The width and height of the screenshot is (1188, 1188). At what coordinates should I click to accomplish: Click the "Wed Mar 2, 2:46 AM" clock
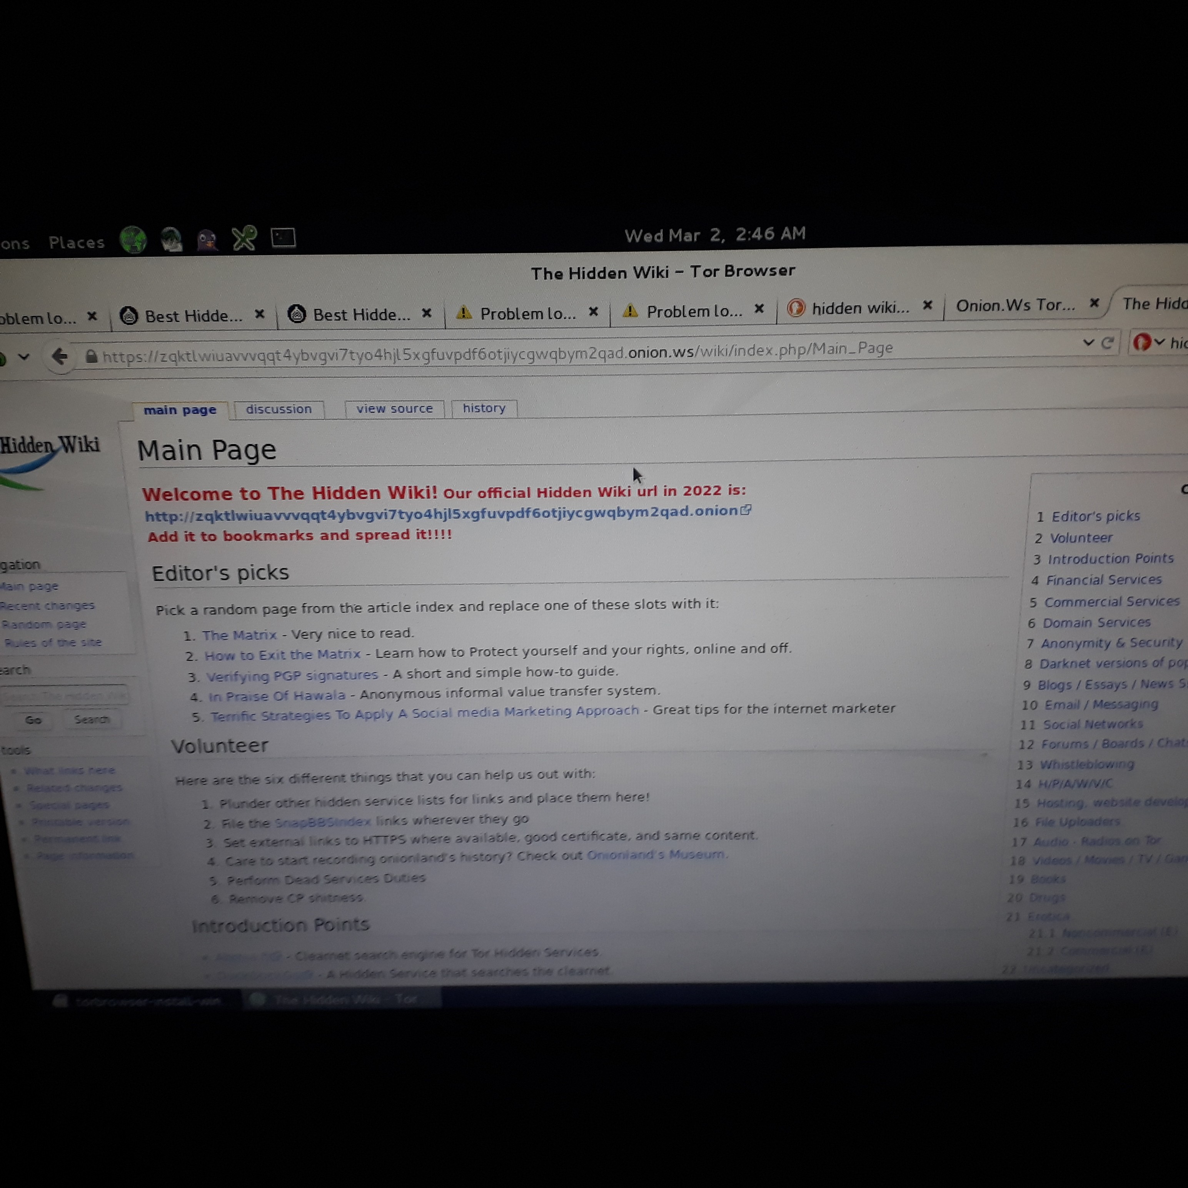coord(715,234)
